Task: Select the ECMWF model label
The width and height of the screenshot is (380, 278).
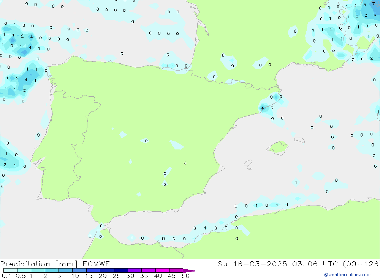Action: 96,264
